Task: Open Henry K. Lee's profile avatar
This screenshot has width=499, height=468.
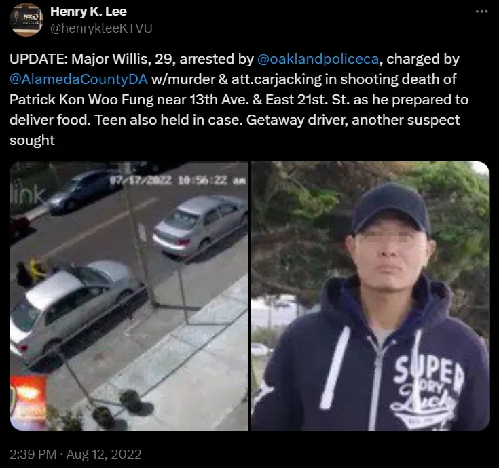Action: click(x=26, y=20)
